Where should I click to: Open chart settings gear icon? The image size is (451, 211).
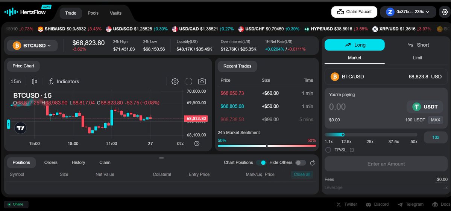click(175, 82)
